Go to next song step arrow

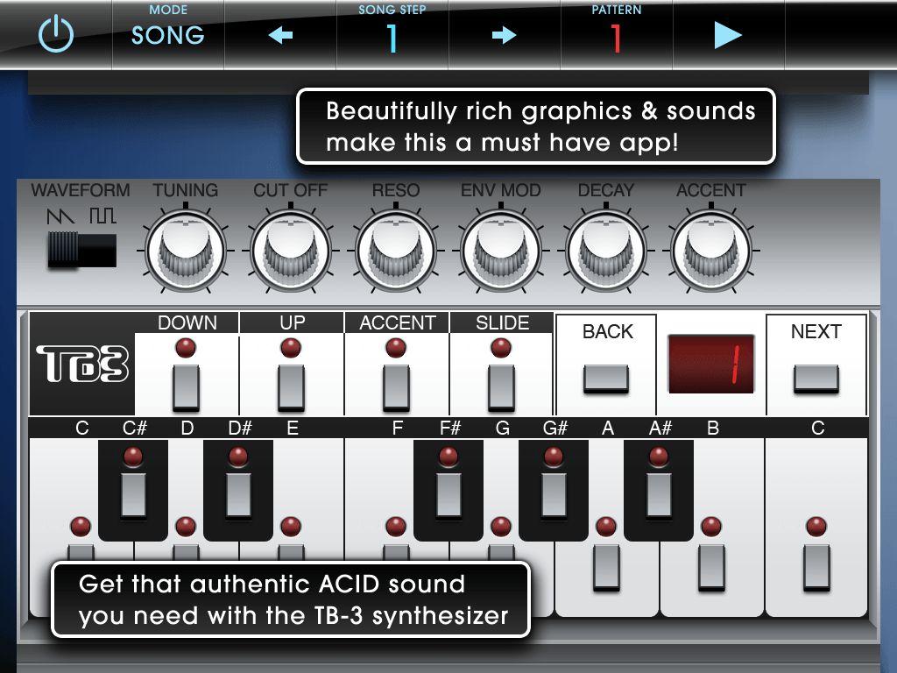pos(504,35)
